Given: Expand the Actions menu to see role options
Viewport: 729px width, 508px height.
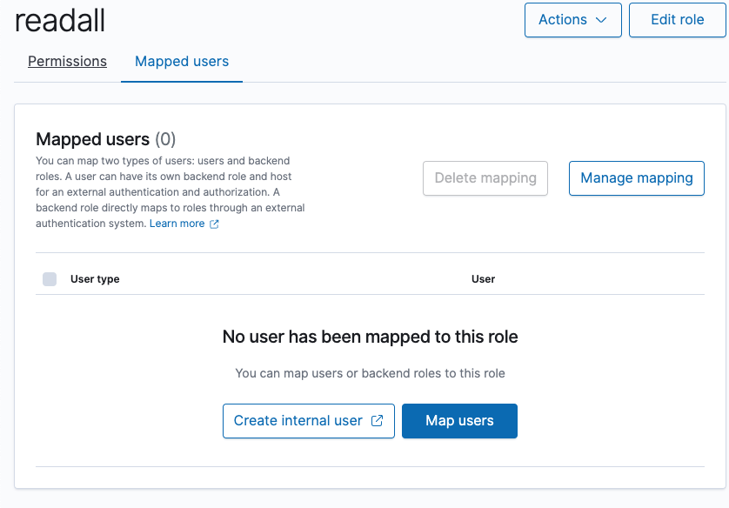Looking at the screenshot, I should coord(572,19).
